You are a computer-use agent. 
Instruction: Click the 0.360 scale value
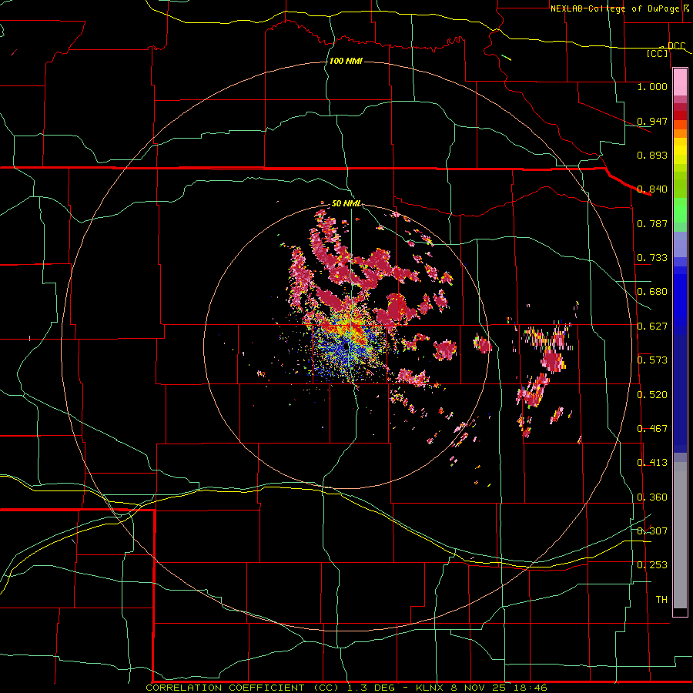pos(652,497)
